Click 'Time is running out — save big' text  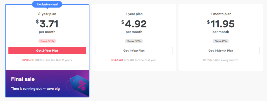click(x=35, y=89)
